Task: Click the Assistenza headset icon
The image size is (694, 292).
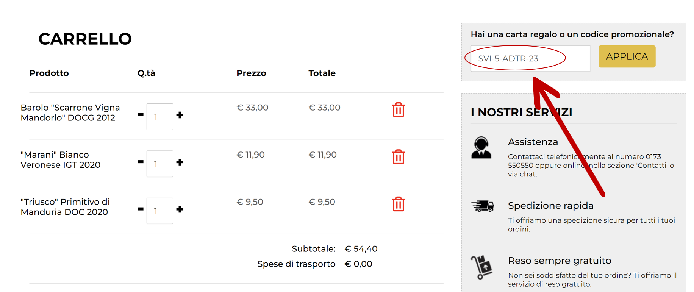Action: (481, 148)
